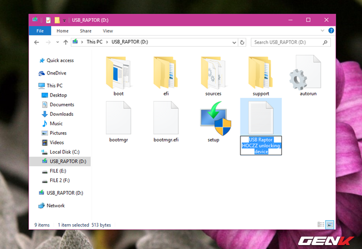Image resolution: width=362 pixels, height=249 pixels.
Task: Open Videos in navigation pane
Action: [x=53, y=142]
